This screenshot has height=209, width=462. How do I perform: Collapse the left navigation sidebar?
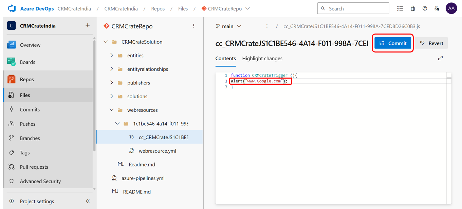coord(88,201)
